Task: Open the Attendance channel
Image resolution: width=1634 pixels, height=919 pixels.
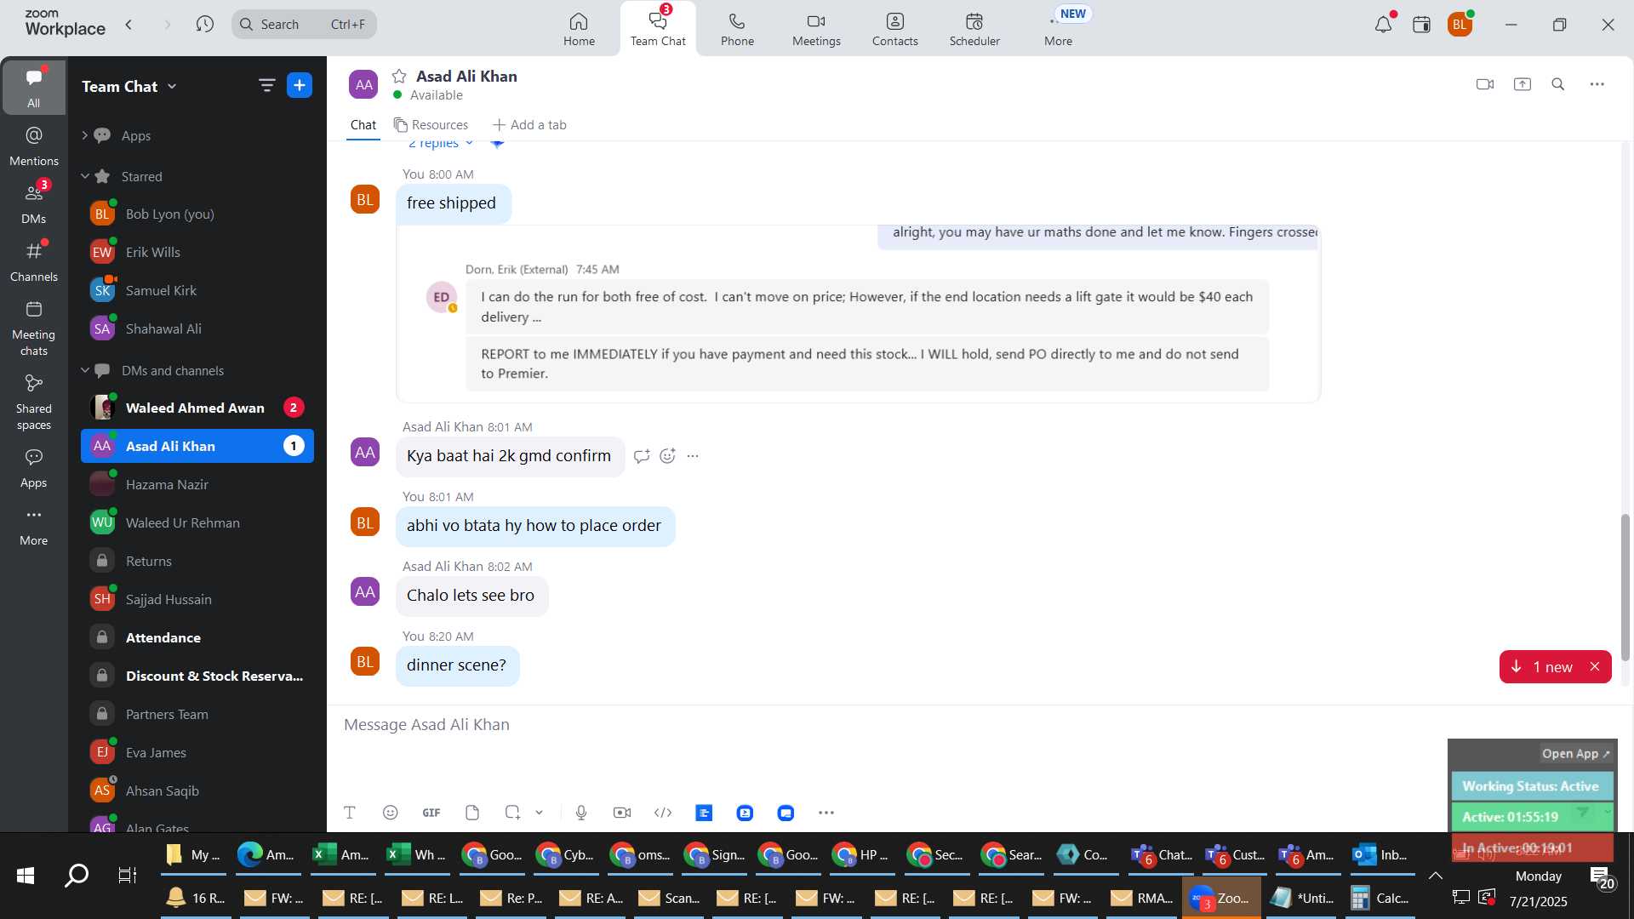Action: (x=197, y=637)
